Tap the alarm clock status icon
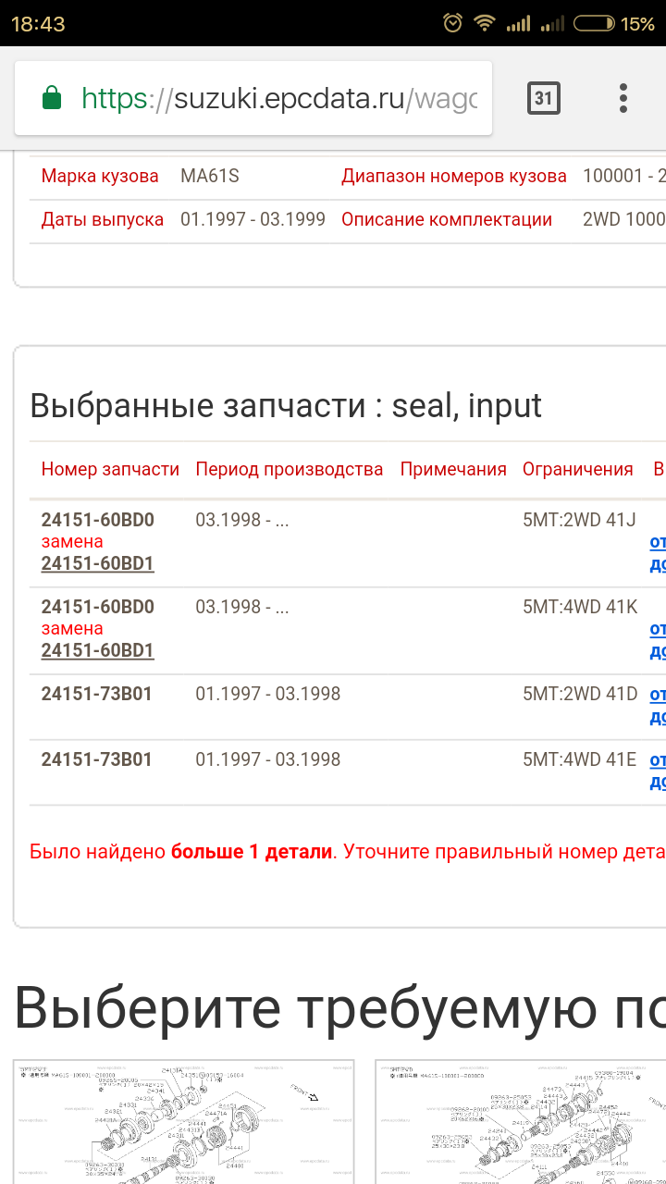This screenshot has height=1184, width=666. 452,23
